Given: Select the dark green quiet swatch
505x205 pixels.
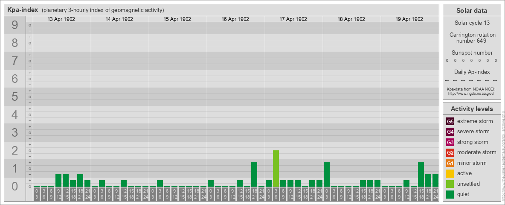Looking at the screenshot, I should [450, 194].
